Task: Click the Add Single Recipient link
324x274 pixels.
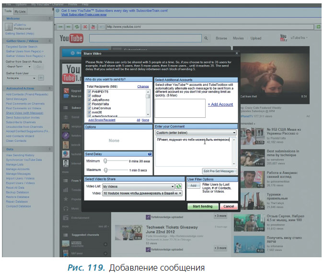Action: tap(102, 120)
